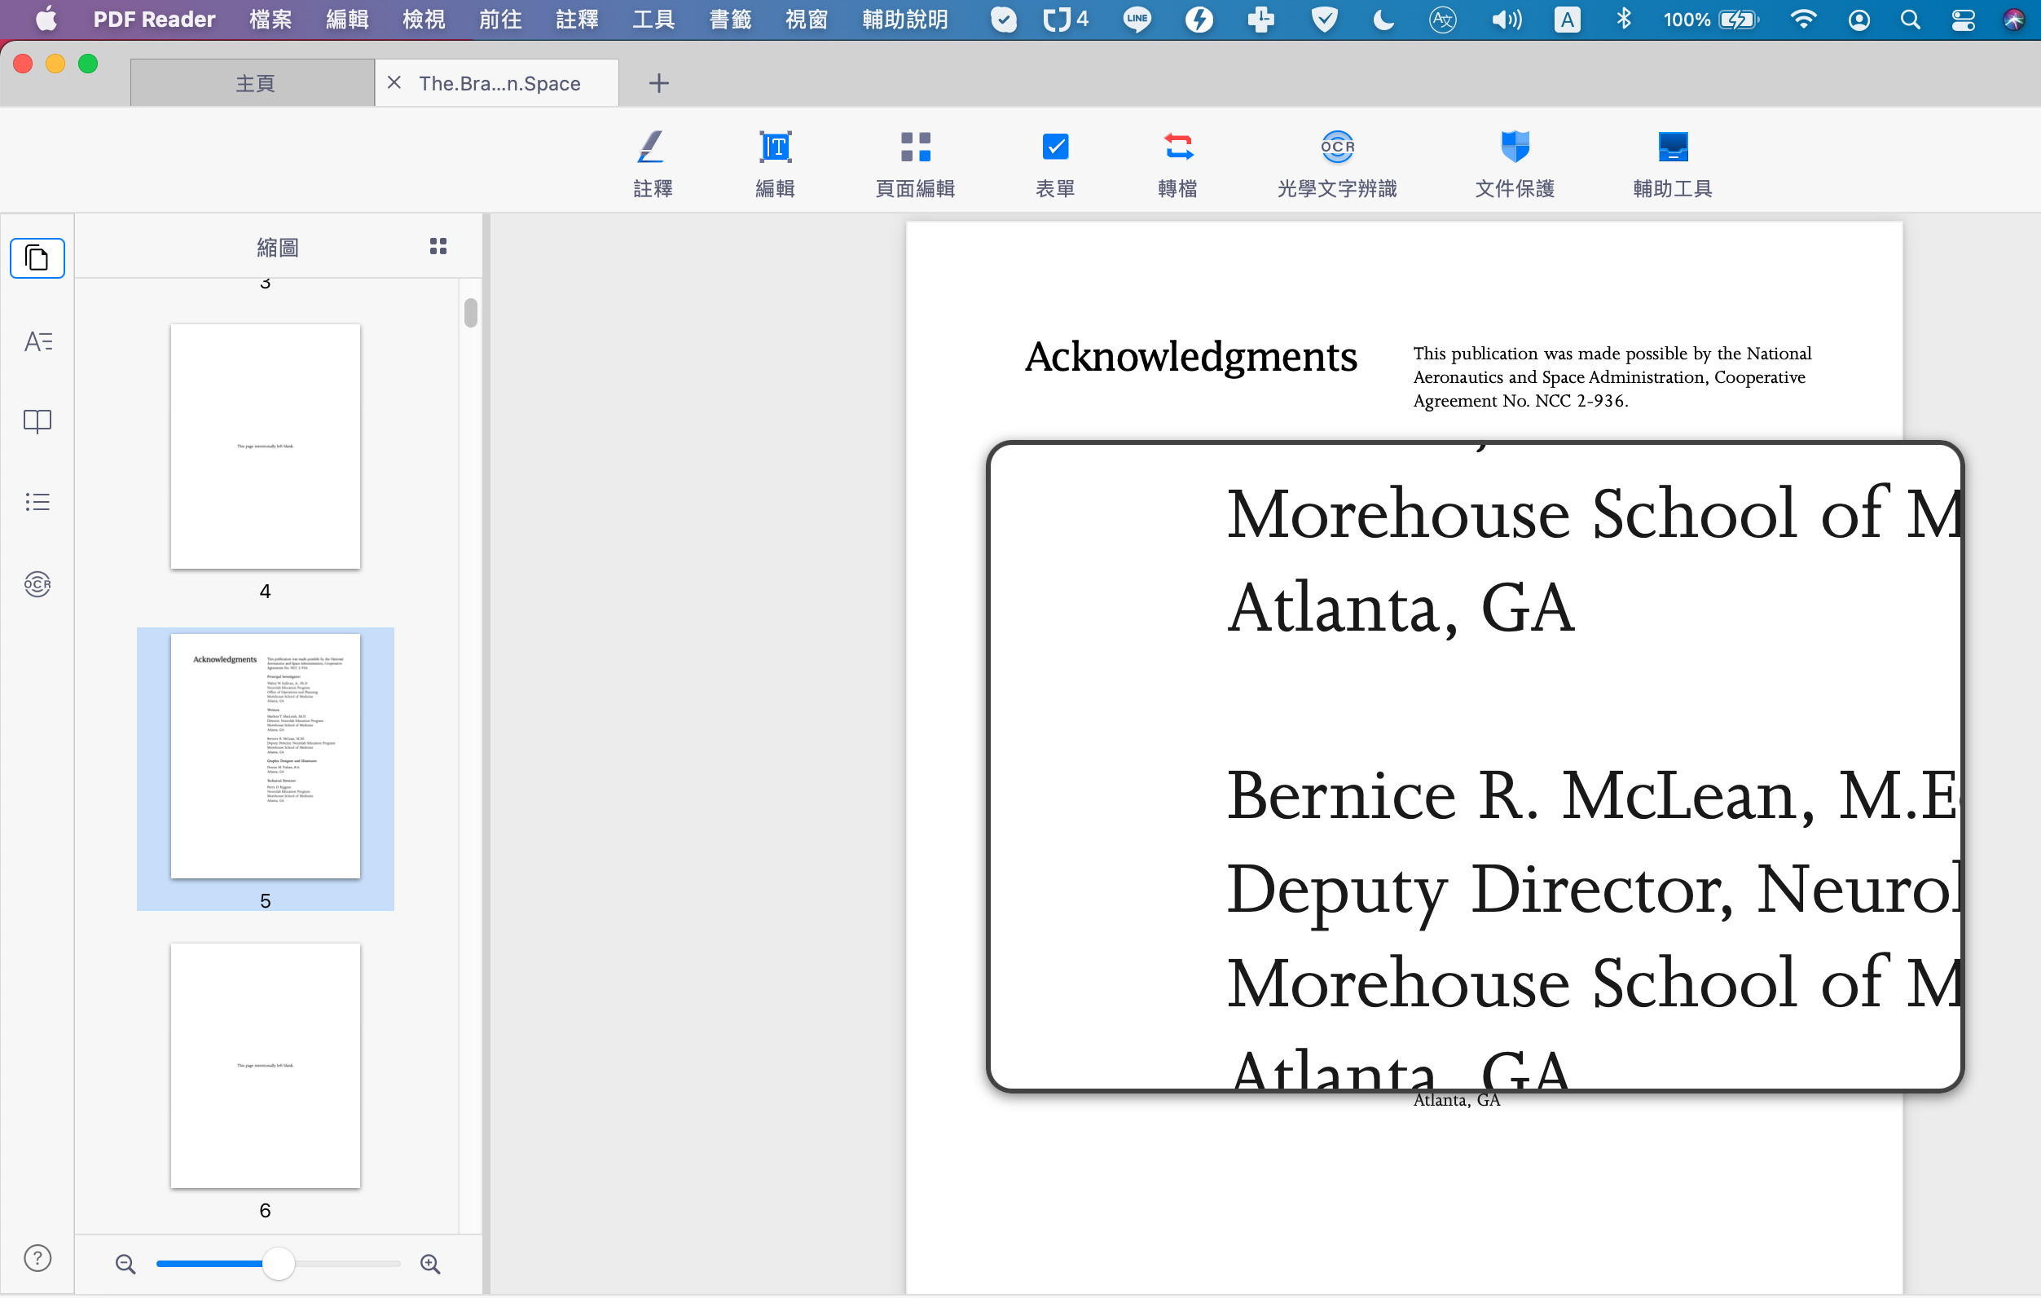Open OCR panel in left sidebar
Viewport: 2041px width, 1298px height.
pos(37,583)
